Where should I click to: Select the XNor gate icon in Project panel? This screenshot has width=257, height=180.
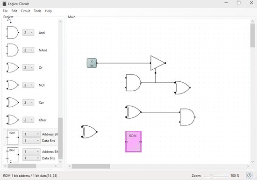[13, 120]
